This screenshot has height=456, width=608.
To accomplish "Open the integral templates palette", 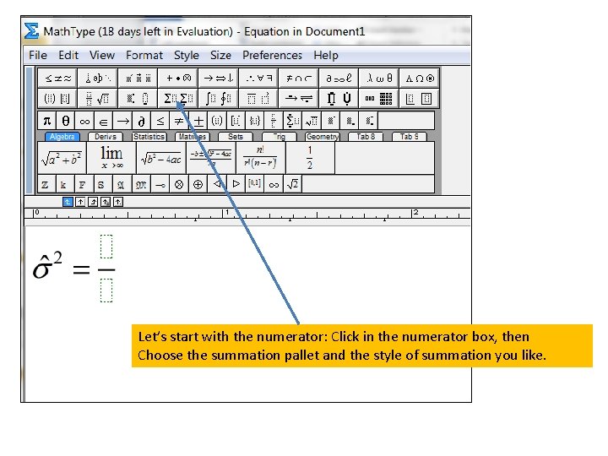I will click(x=219, y=99).
